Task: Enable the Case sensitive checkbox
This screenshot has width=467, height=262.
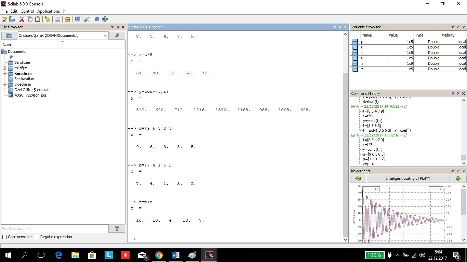Action: click(x=4, y=237)
